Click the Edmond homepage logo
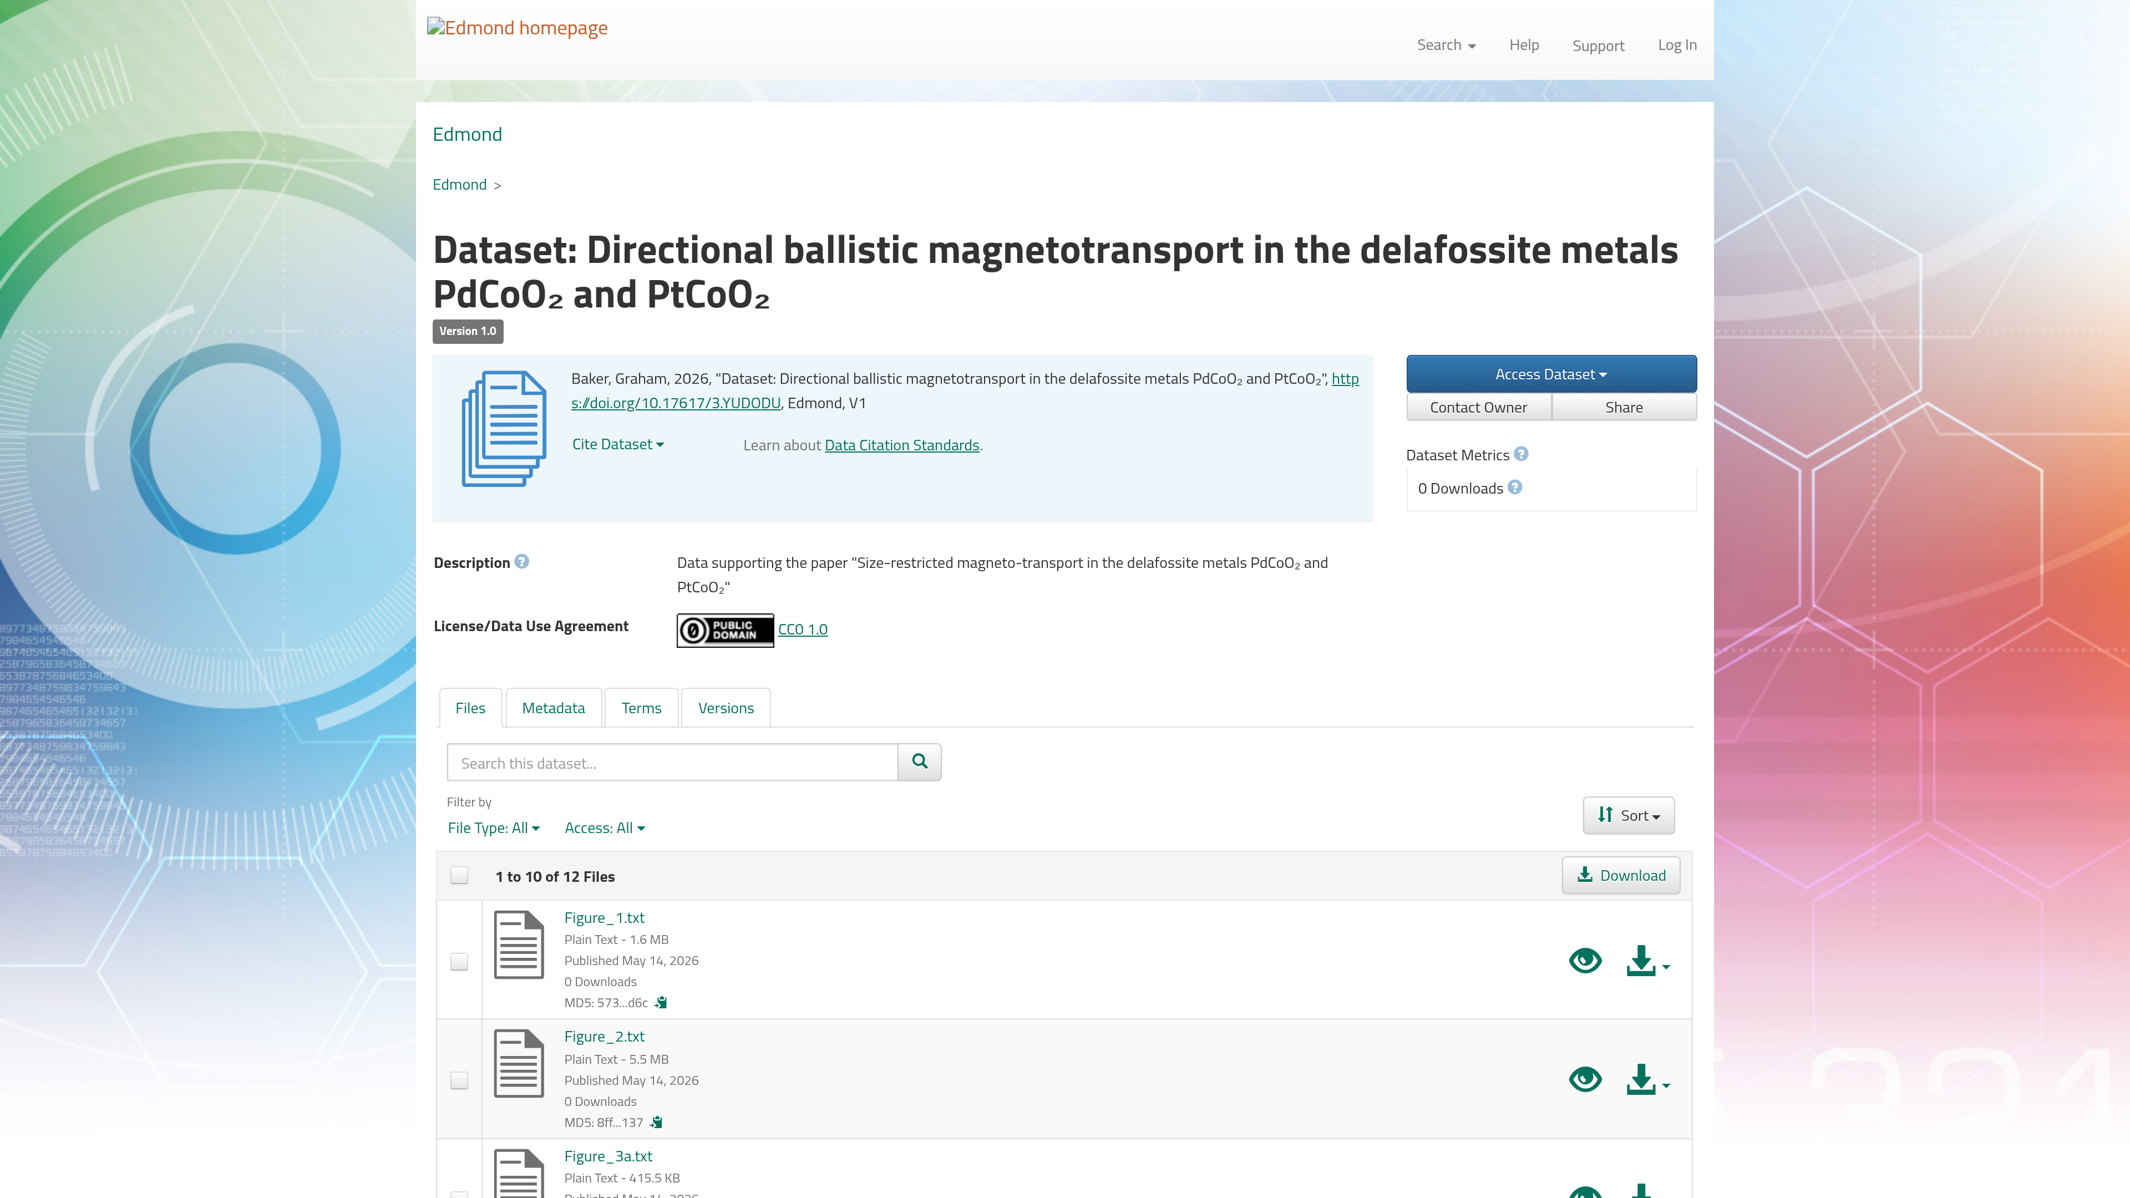Viewport: 2130px width, 1198px height. point(518,28)
